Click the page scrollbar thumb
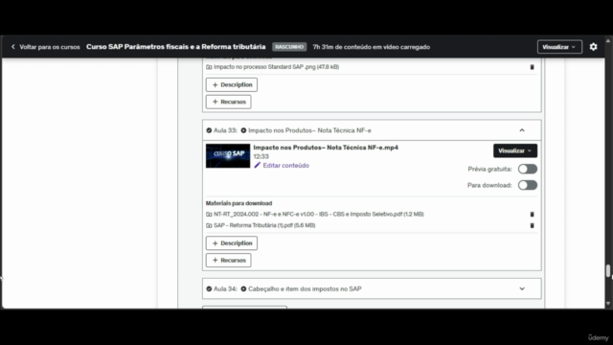This screenshot has width=613, height=345. [608, 270]
